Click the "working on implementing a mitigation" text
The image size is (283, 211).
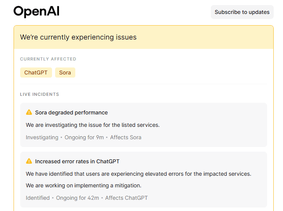(x=83, y=185)
